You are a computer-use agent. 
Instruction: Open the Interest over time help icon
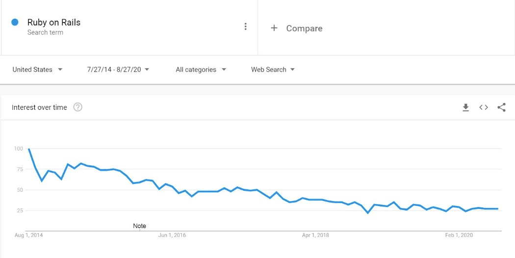77,107
